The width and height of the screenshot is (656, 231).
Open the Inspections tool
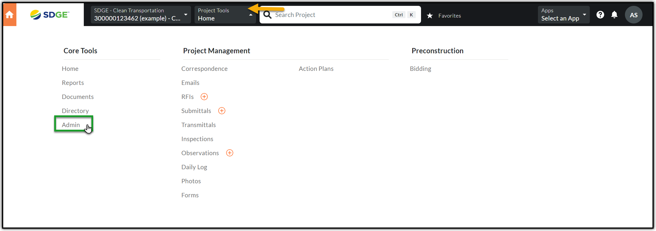pyautogui.click(x=197, y=139)
